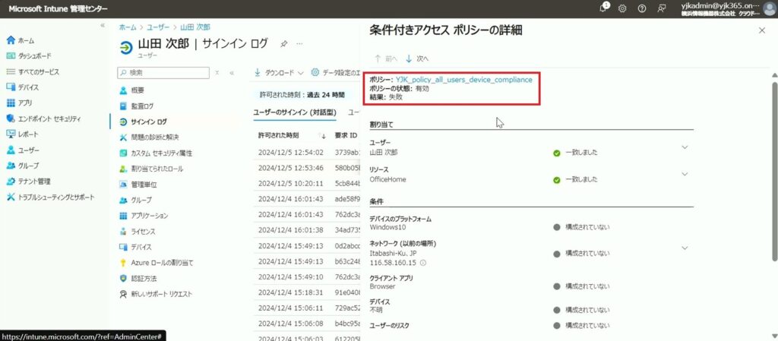Go to ホーム in the left navigation
This screenshot has height=341, width=778.
click(x=21, y=41)
